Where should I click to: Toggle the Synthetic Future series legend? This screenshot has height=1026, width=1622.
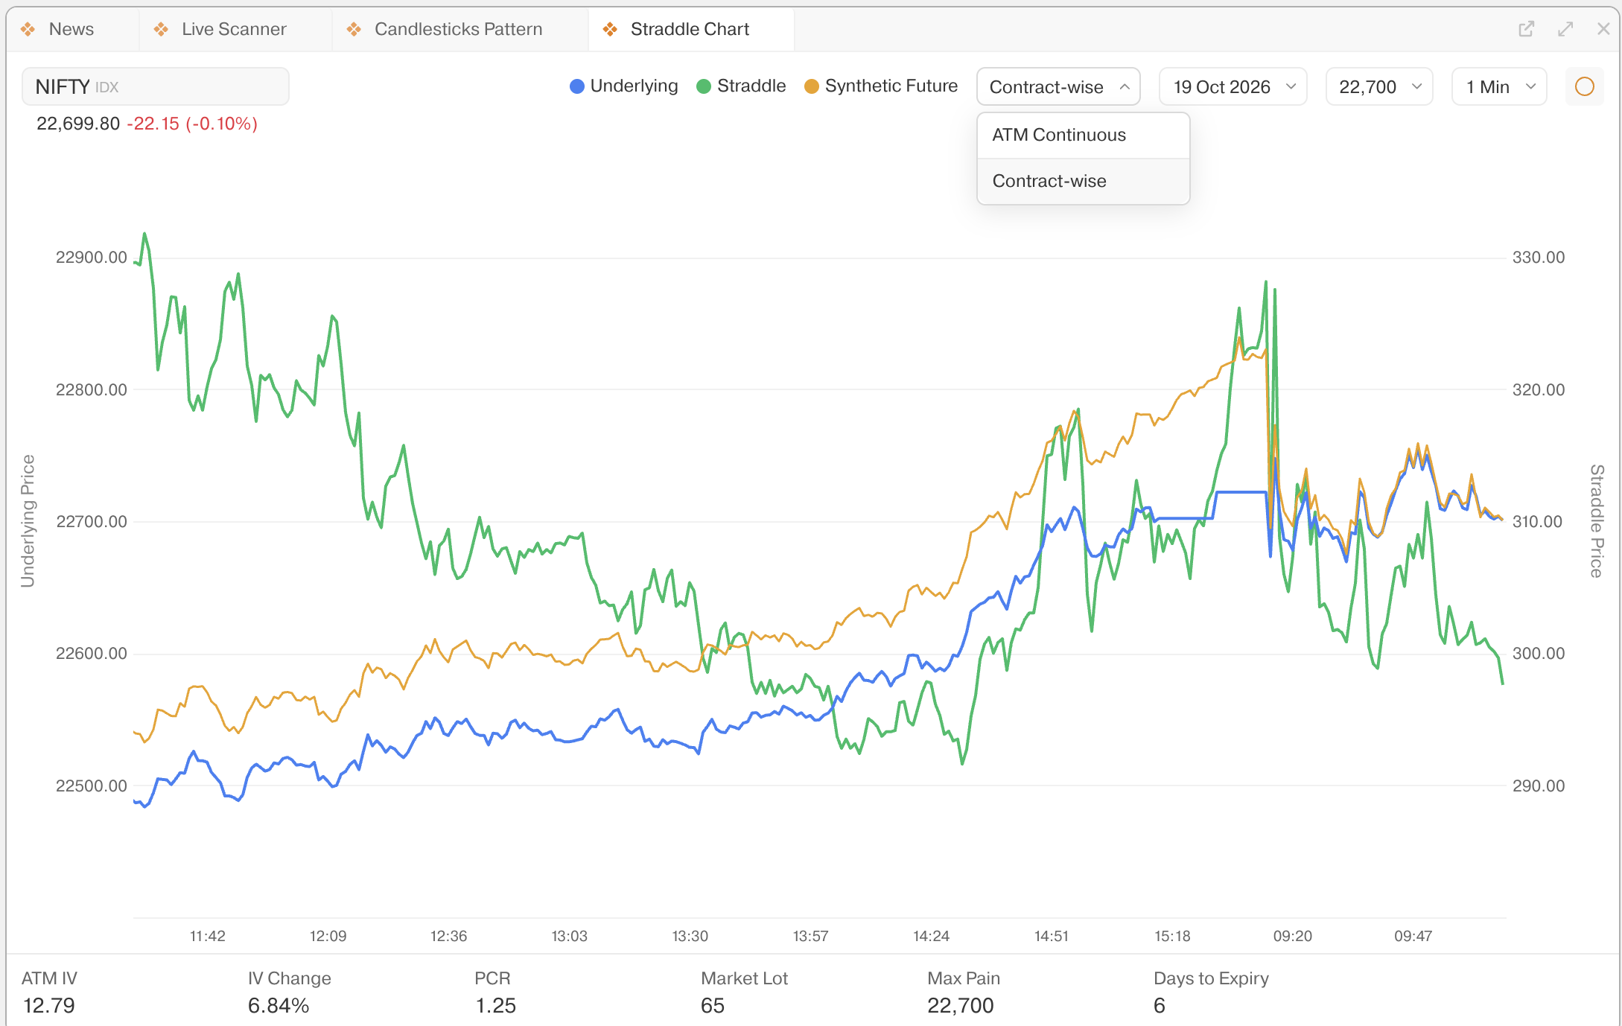[x=881, y=86]
